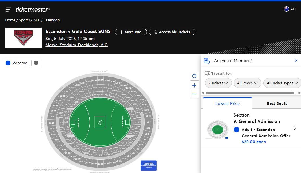Image resolution: width=301 pixels, height=173 pixels.
Task: Open the All Ticket Types dropdown
Action: pyautogui.click(x=282, y=83)
